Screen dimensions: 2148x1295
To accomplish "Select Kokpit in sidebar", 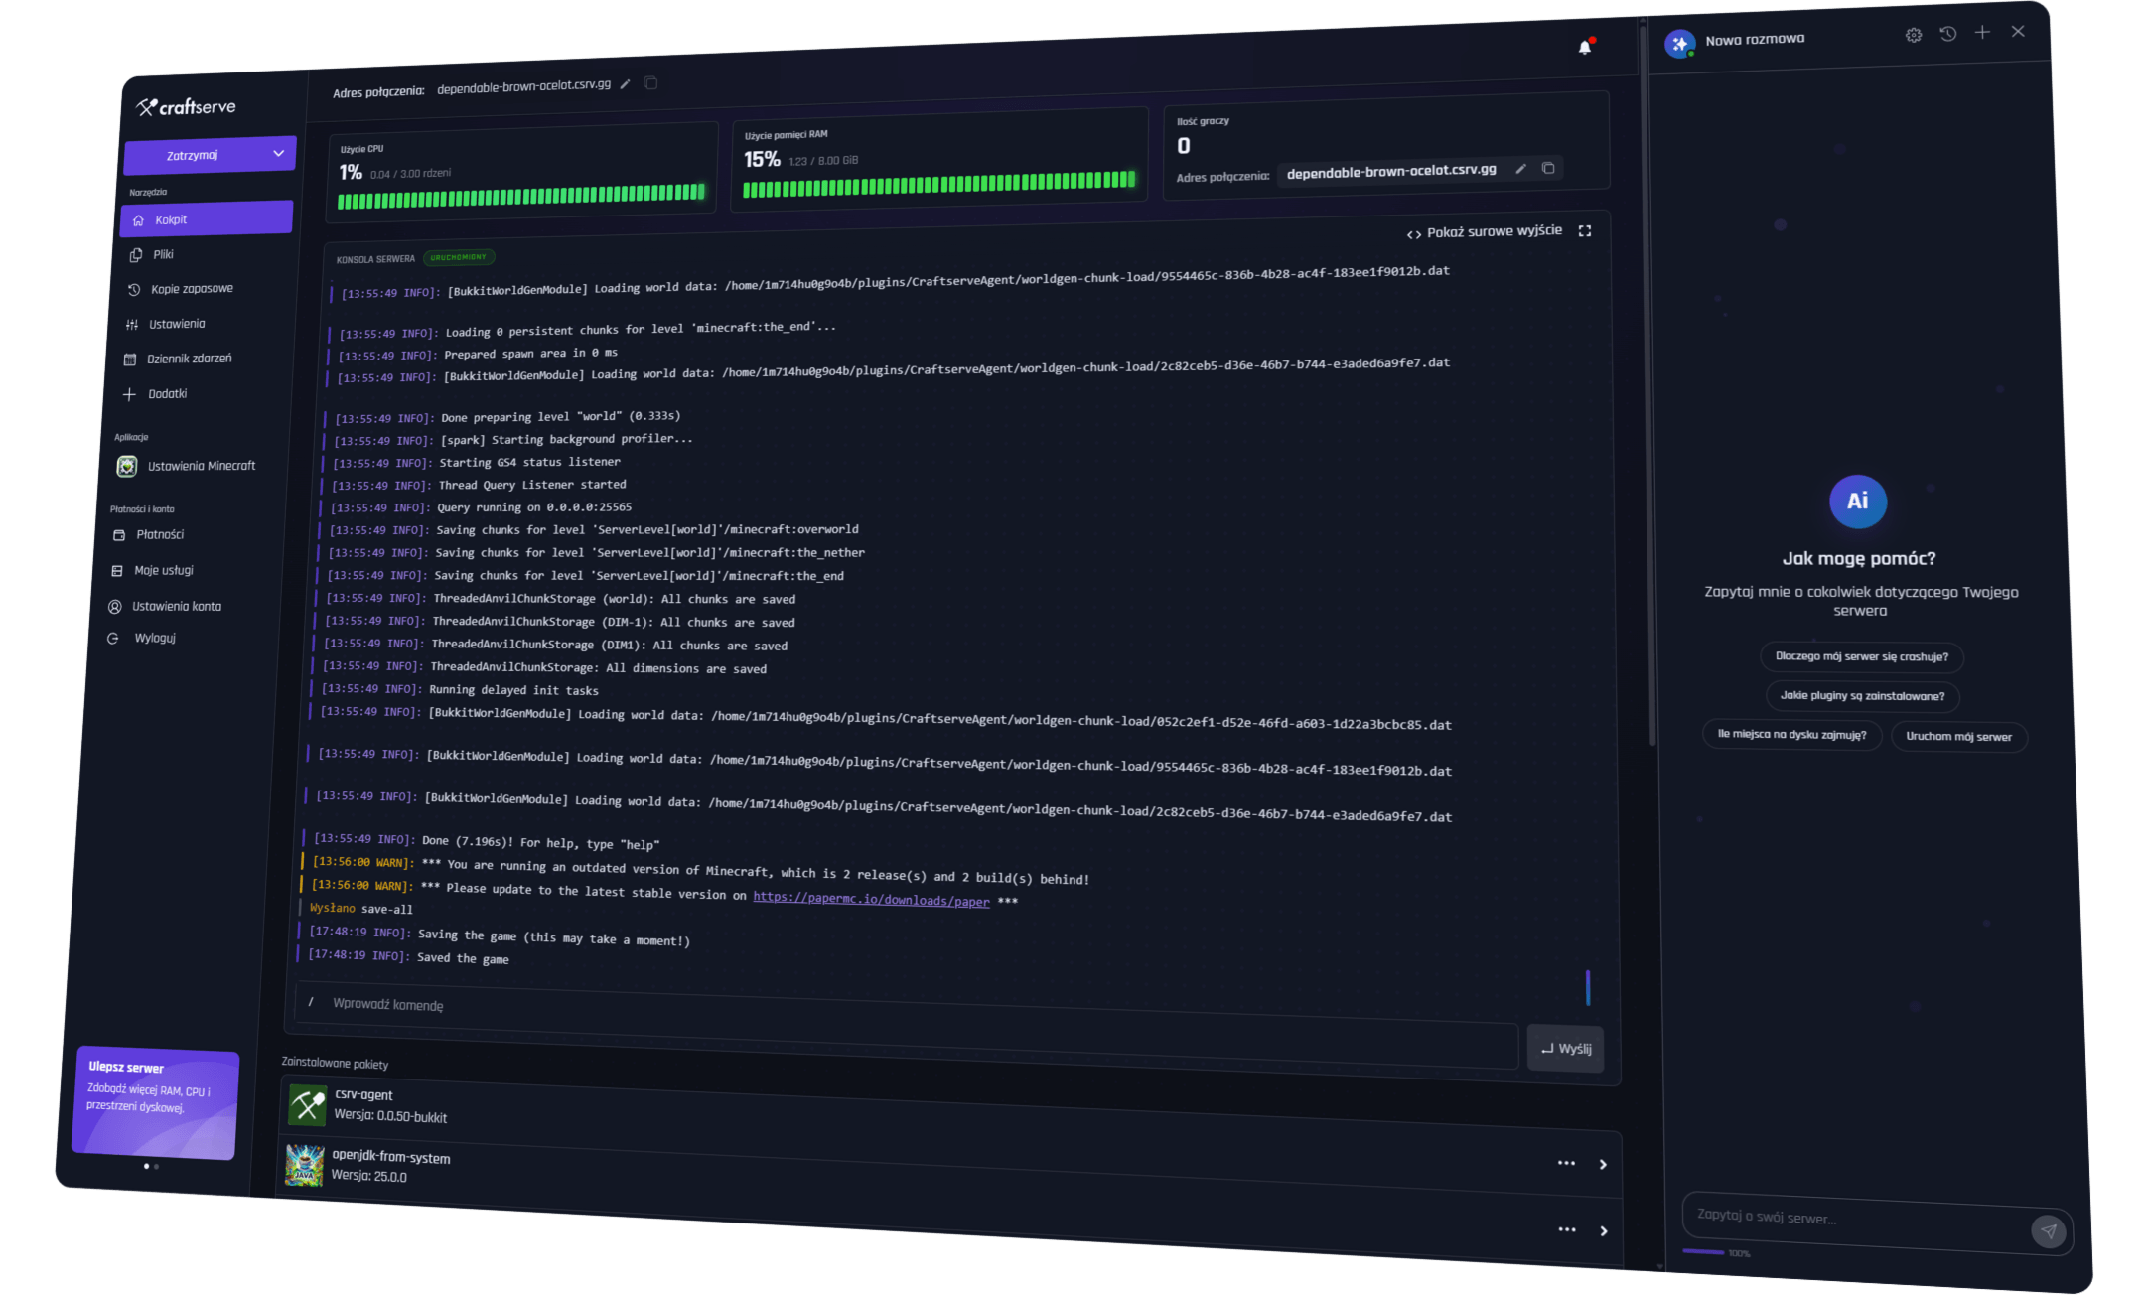I will point(207,218).
